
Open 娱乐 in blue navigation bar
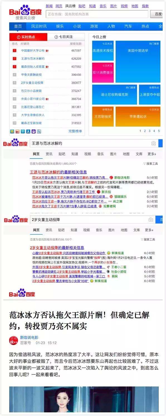coord(60,26)
